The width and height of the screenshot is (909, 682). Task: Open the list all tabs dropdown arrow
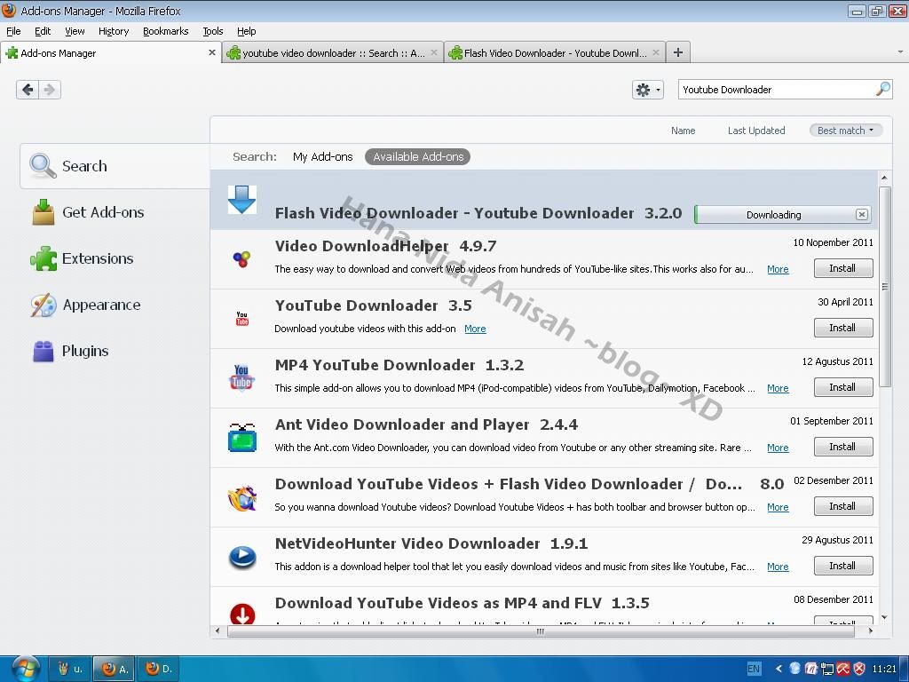900,52
